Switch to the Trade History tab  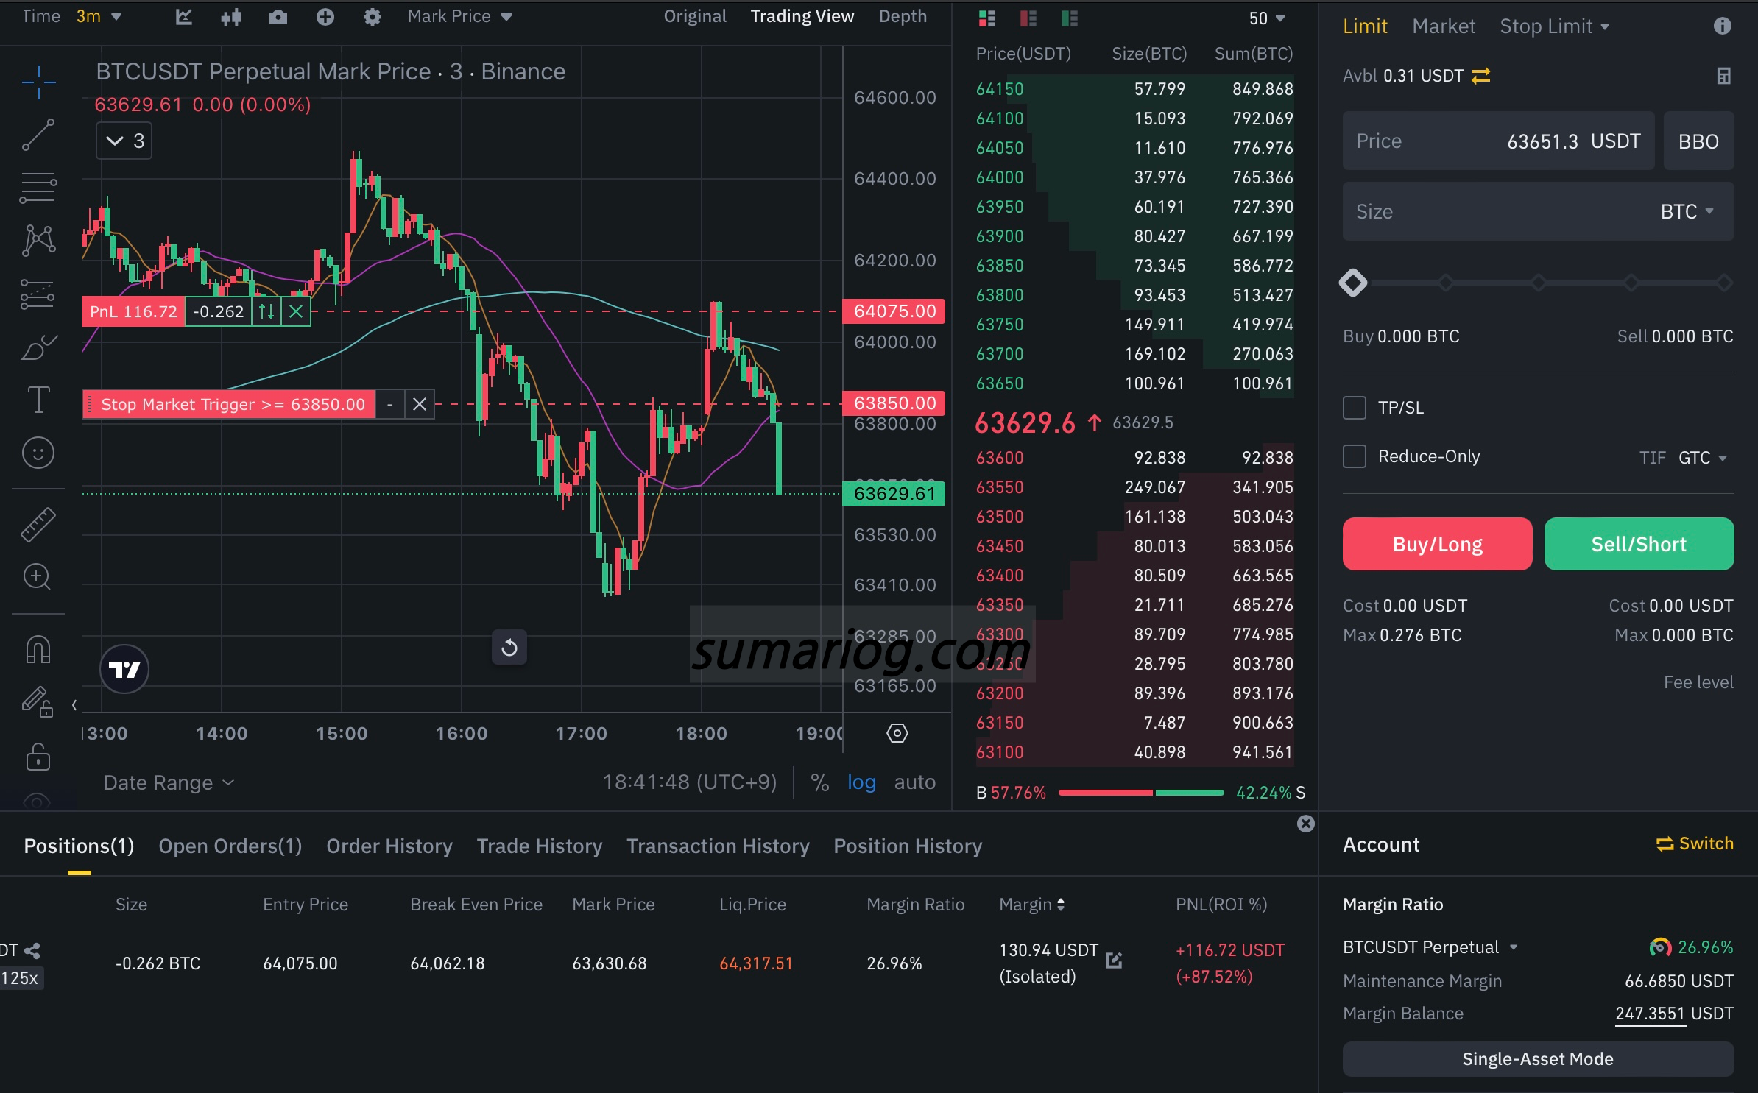[x=540, y=846]
